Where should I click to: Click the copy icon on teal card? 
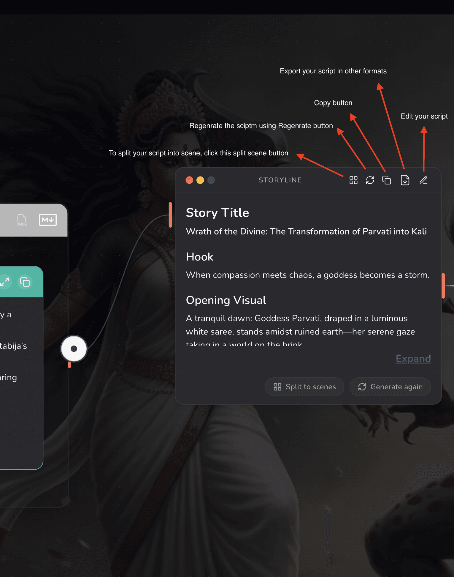point(25,282)
